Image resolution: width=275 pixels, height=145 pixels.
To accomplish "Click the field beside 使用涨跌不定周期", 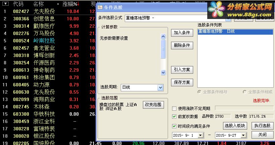I will click(244, 108).
